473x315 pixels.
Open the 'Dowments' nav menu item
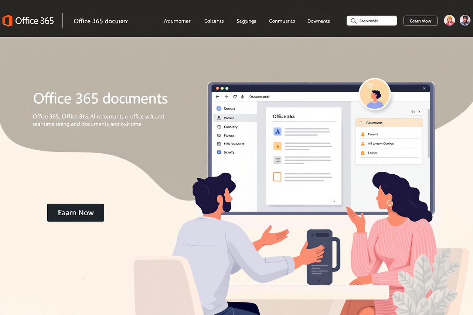(x=319, y=21)
